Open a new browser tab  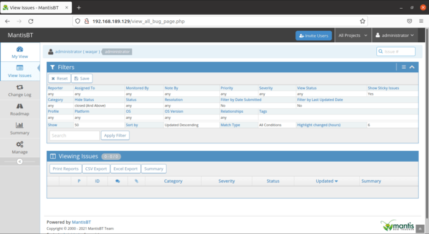tap(79, 7)
